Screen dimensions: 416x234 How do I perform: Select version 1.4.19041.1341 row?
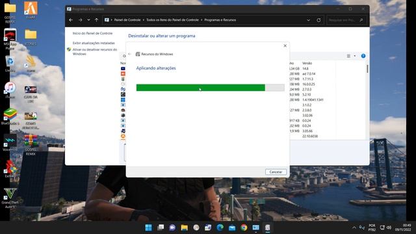[313, 99]
